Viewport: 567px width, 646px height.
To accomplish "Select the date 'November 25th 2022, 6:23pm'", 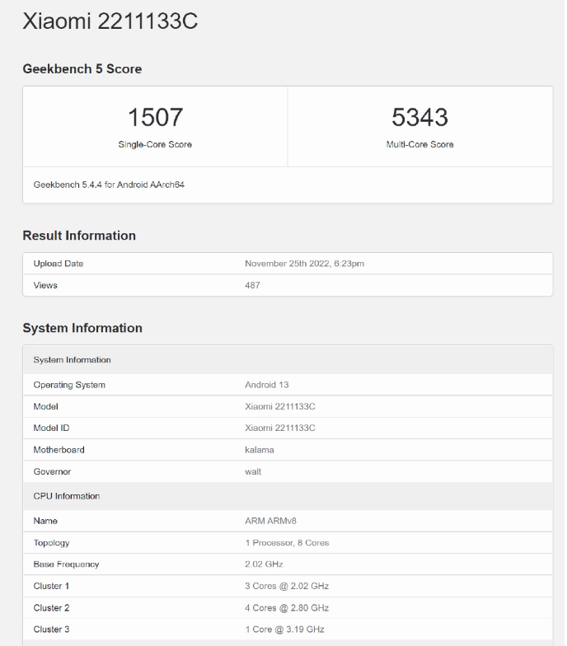I will click(x=305, y=264).
